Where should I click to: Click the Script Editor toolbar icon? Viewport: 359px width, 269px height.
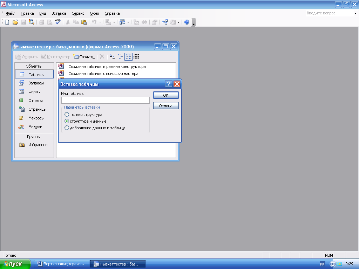click(144, 22)
